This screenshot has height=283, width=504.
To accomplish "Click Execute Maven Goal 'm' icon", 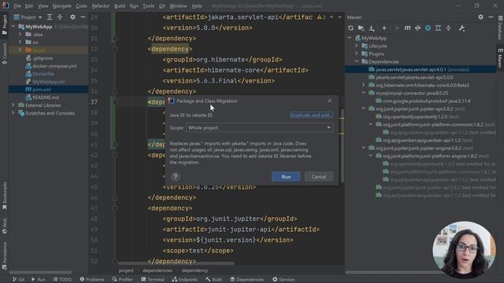I will (x=407, y=28).
